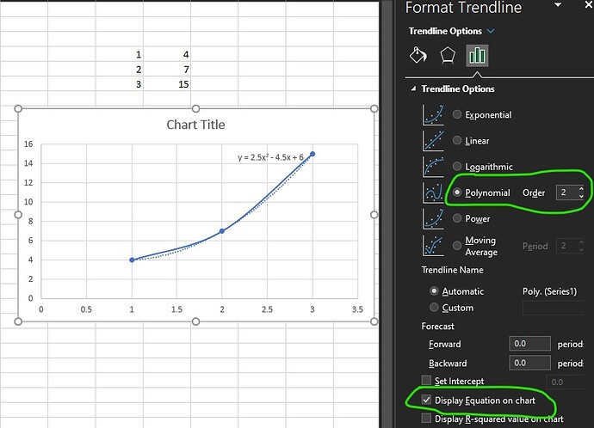Click the 16 label on vertical axis
The width and height of the screenshot is (594, 428).
(28, 144)
